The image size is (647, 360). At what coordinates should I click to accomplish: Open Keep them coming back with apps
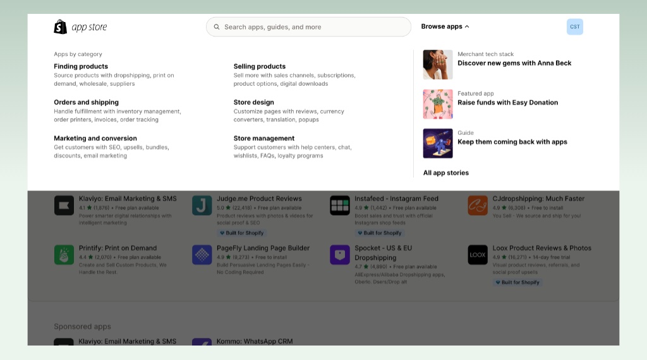pyautogui.click(x=512, y=142)
